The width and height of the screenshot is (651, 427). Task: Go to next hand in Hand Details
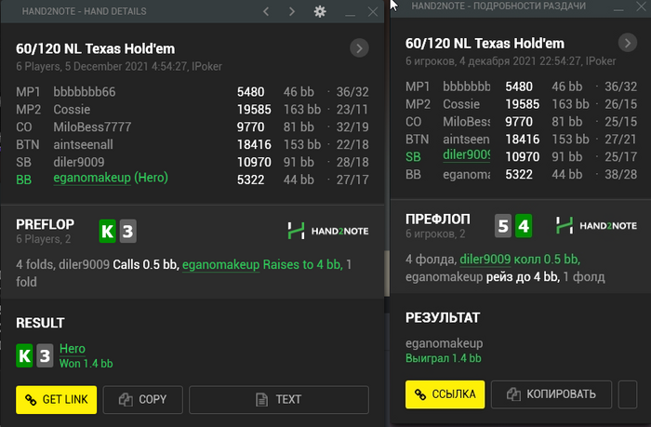click(292, 11)
